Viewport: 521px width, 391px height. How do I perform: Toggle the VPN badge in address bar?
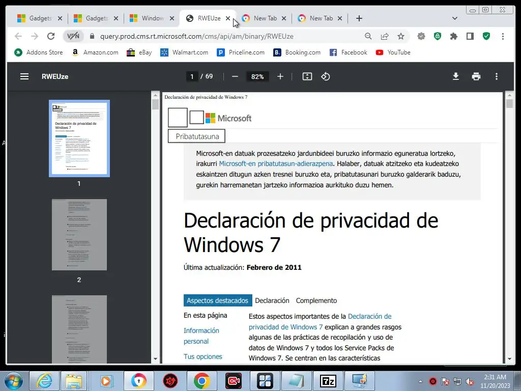click(73, 36)
